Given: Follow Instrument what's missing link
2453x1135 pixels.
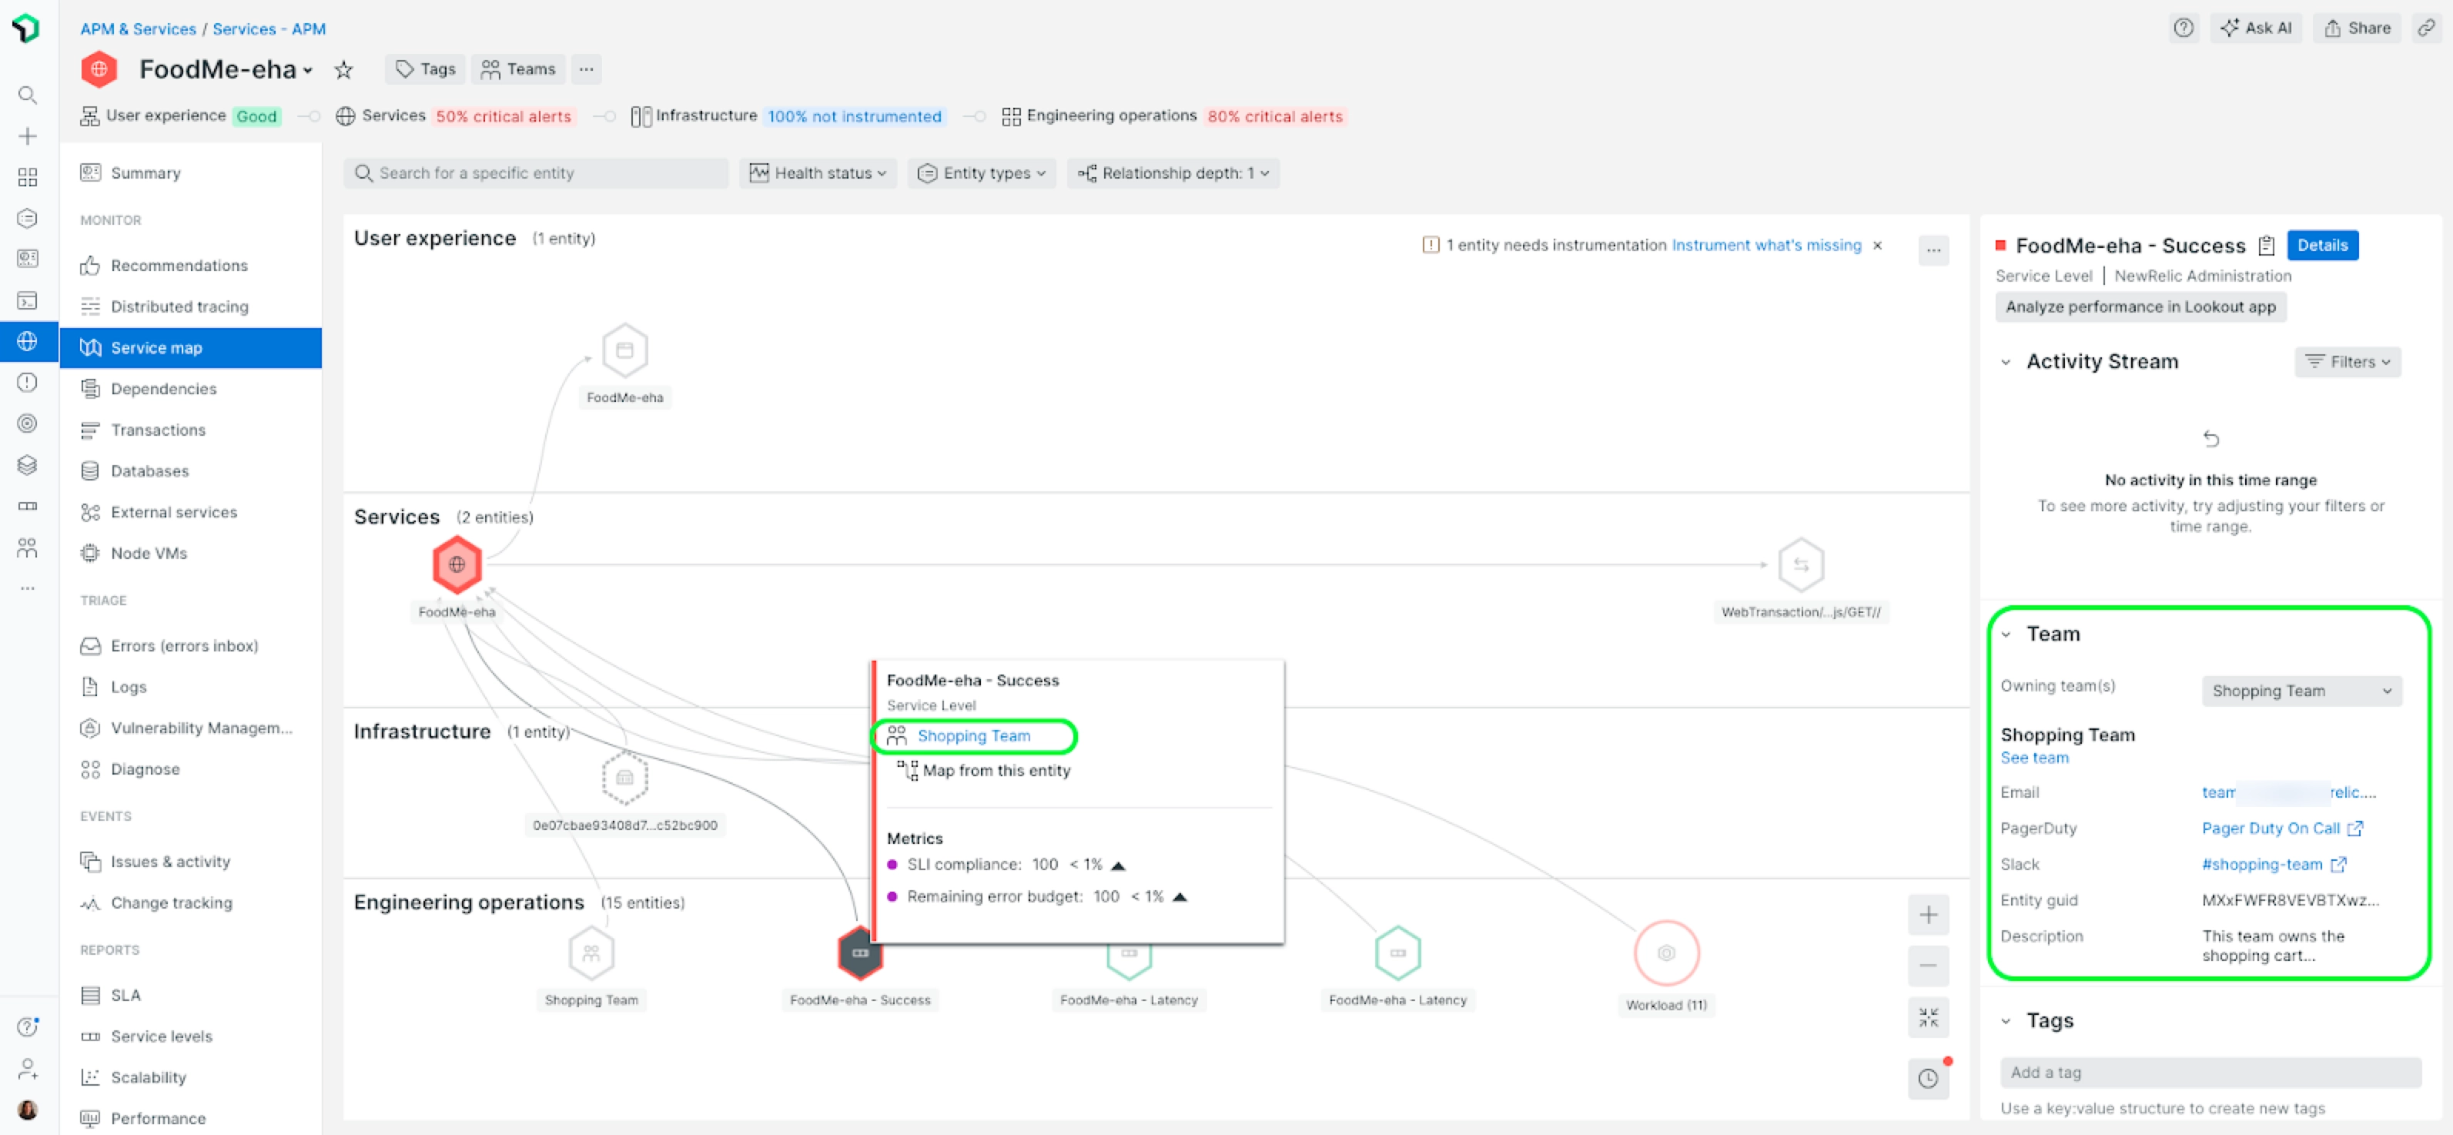Looking at the screenshot, I should (x=1765, y=245).
